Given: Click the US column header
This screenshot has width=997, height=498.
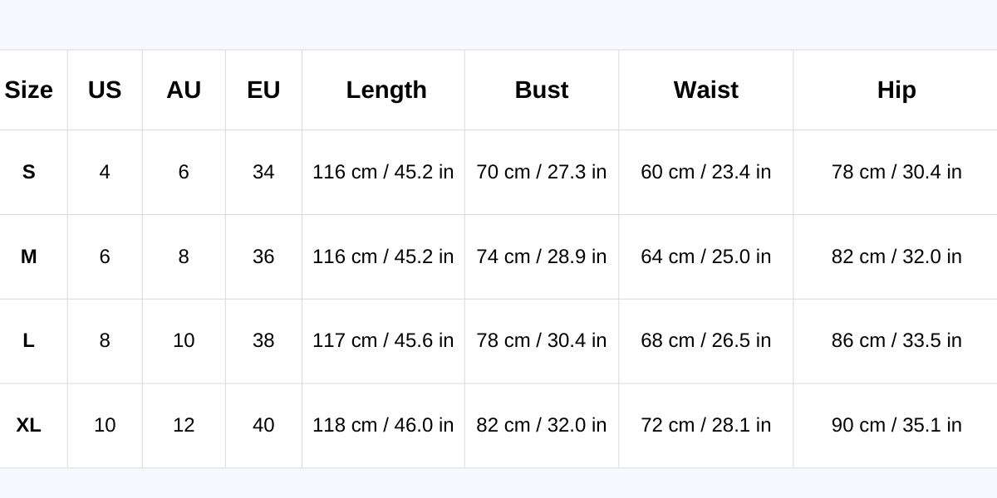Looking at the screenshot, I should [x=105, y=90].
